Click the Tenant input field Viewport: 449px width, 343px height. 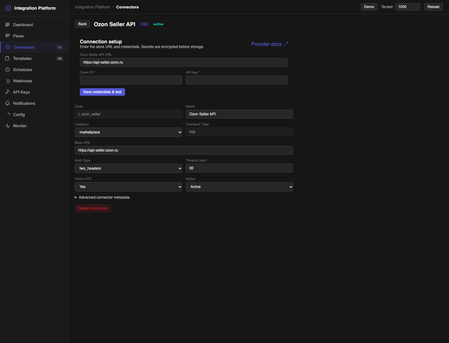[x=408, y=7]
